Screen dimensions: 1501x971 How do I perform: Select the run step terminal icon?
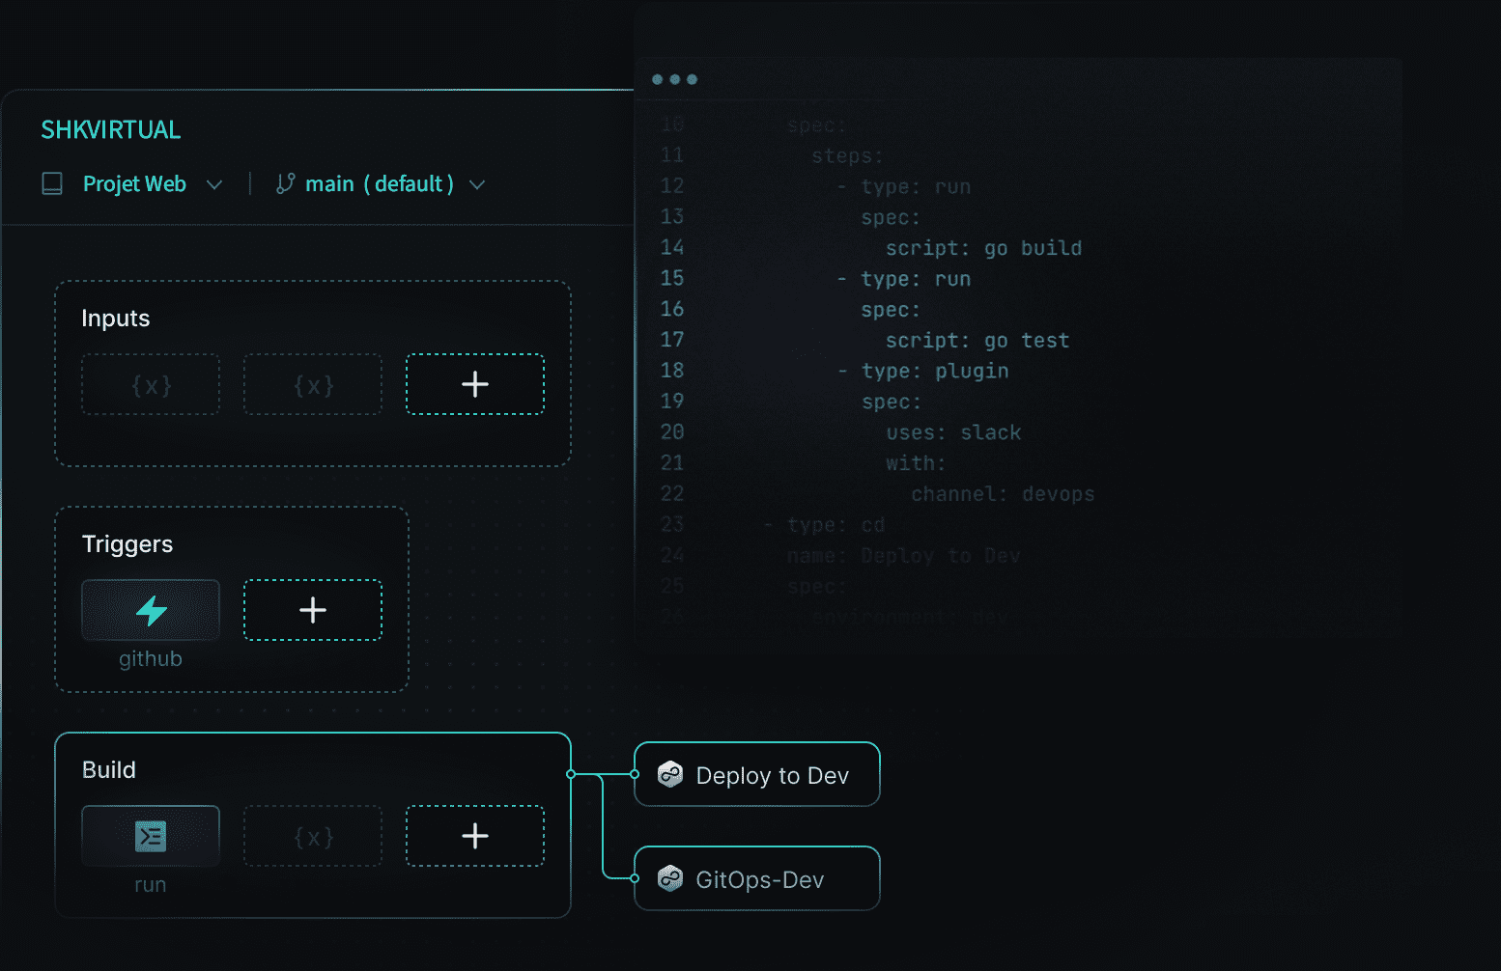click(151, 836)
